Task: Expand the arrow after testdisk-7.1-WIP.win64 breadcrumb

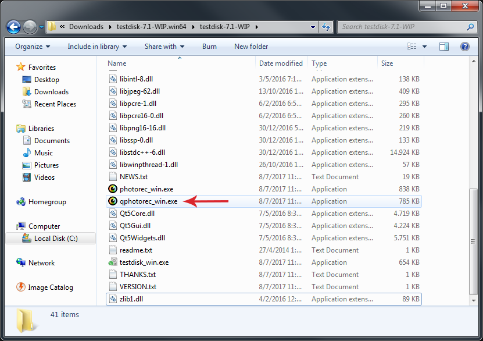Action: (x=194, y=27)
